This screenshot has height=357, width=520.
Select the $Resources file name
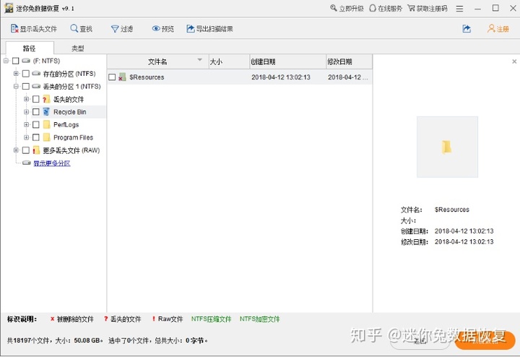[x=147, y=77]
